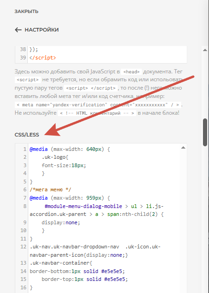
Task: Click the CSS editor scroll-up arrow
Action: click(183, 148)
